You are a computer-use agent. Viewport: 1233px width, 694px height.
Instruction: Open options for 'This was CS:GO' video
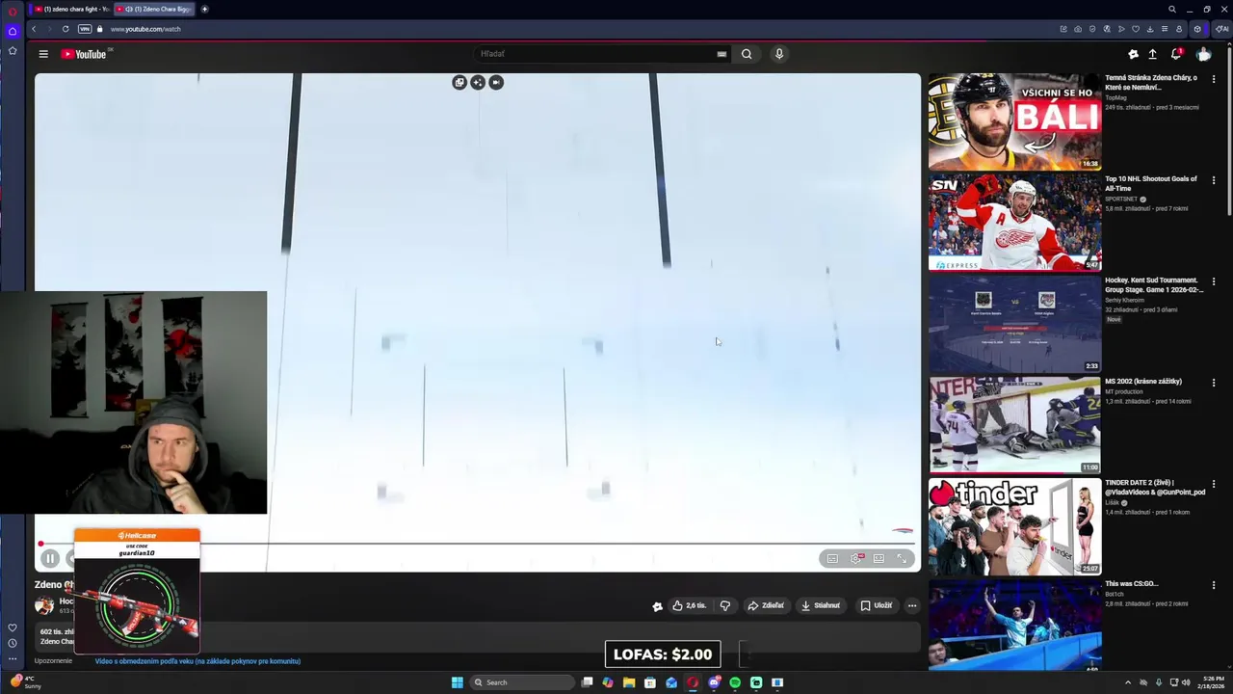[x=1214, y=585]
